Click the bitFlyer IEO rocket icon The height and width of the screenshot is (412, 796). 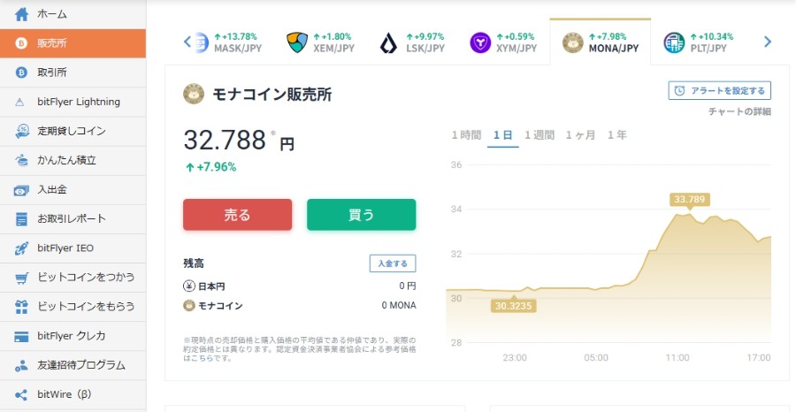(x=21, y=248)
